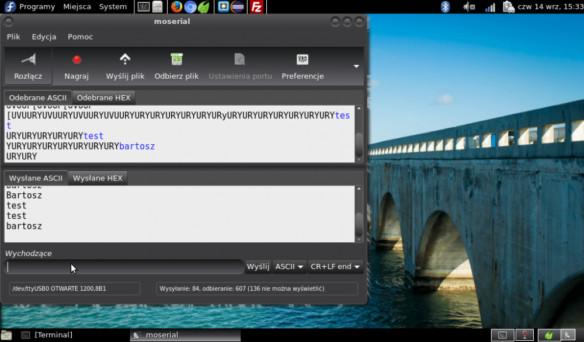Switch to the Wysłane ASCII tab
The height and width of the screenshot is (342, 584).
click(36, 178)
